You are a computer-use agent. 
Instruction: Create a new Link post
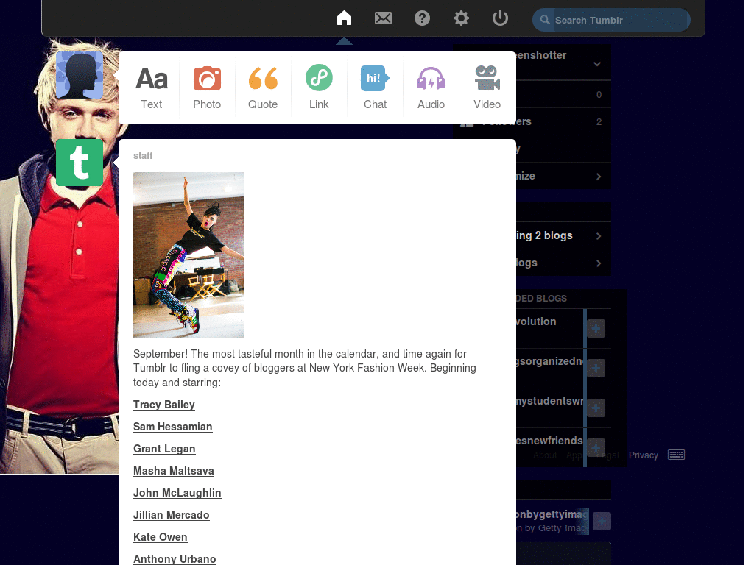(x=319, y=88)
